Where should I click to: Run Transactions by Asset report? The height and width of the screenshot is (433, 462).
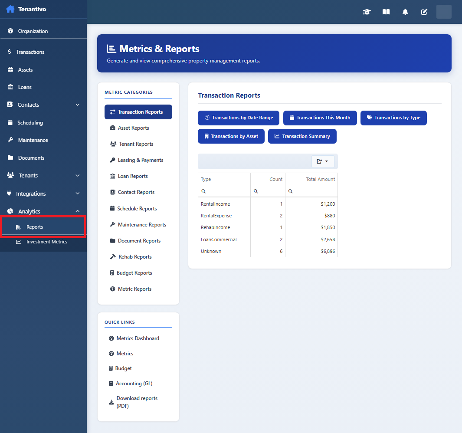(231, 136)
